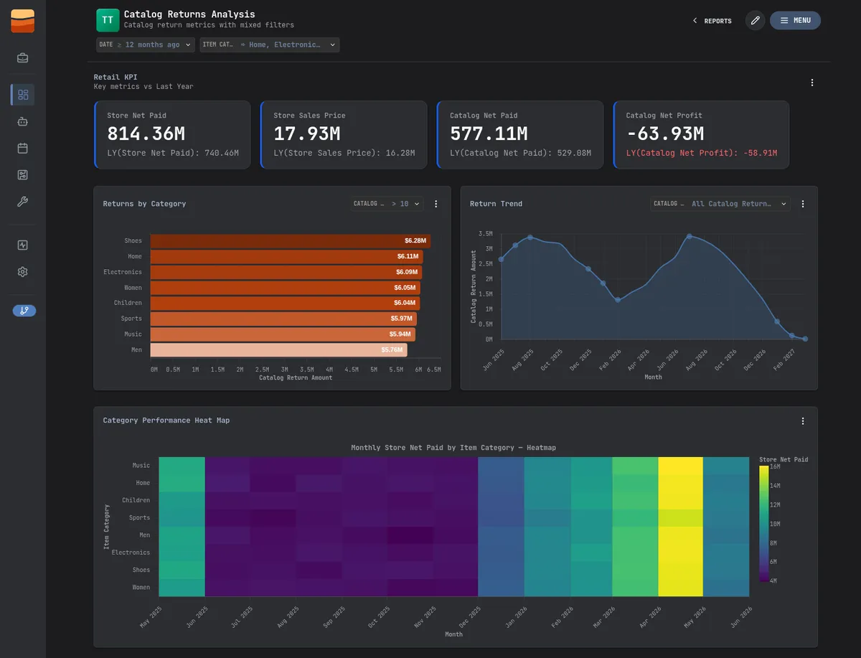
Task: Open the calendar sidebar icon
Action: pyautogui.click(x=22, y=149)
